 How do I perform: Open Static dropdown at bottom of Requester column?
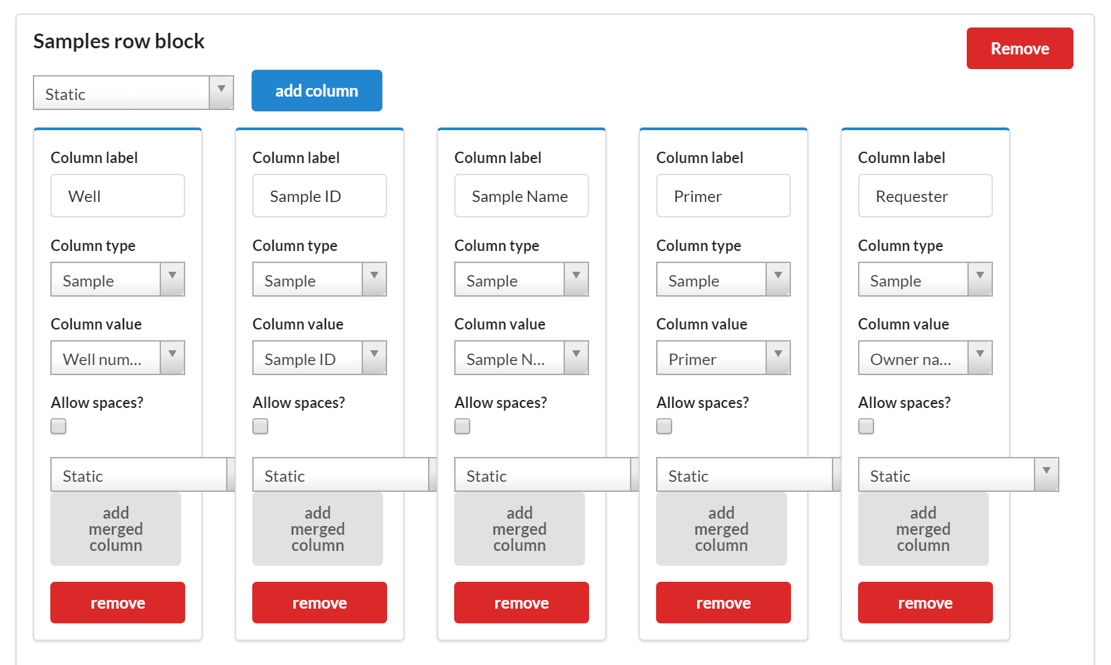tap(957, 475)
